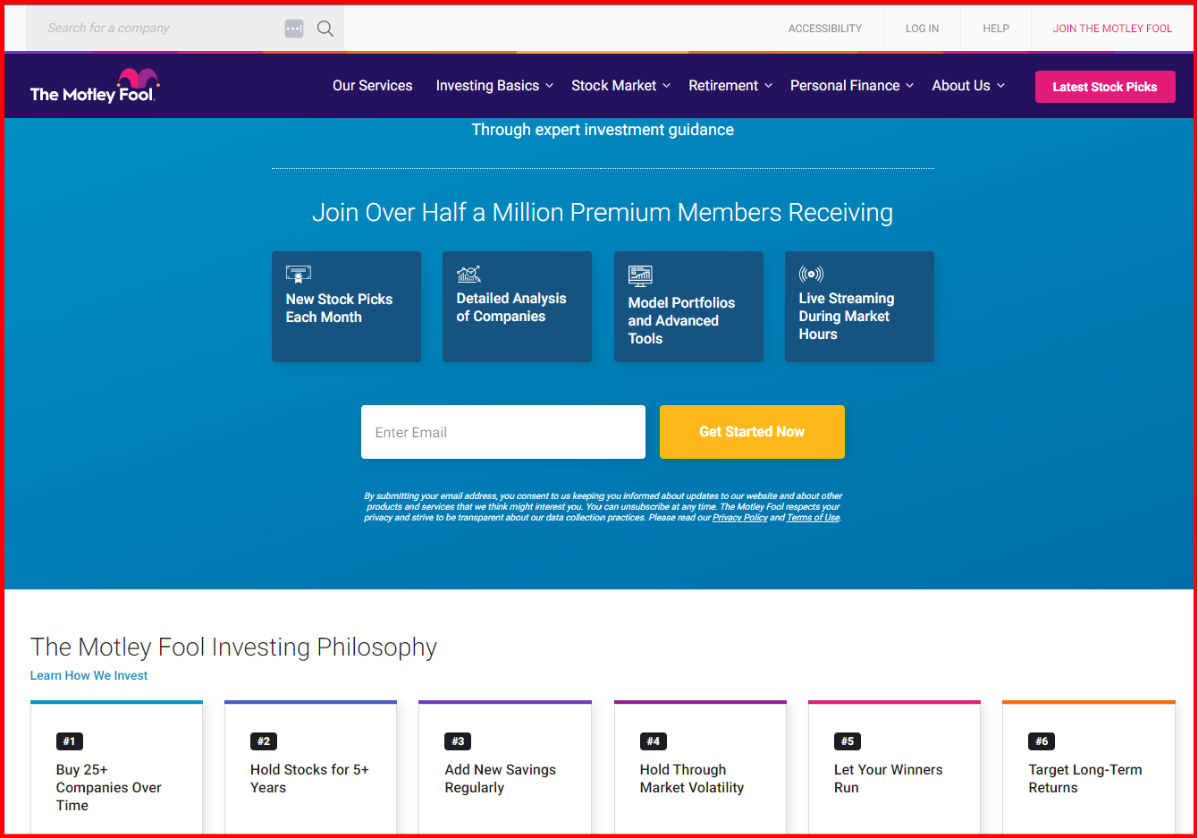The height and width of the screenshot is (838, 1198).
Task: Click the Enter Email input field
Action: (x=502, y=432)
